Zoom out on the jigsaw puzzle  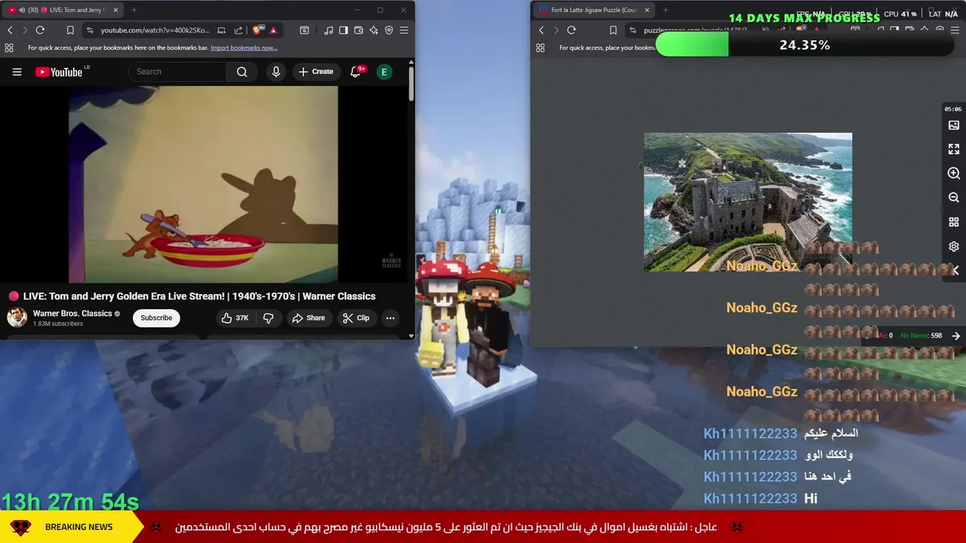coord(954,198)
